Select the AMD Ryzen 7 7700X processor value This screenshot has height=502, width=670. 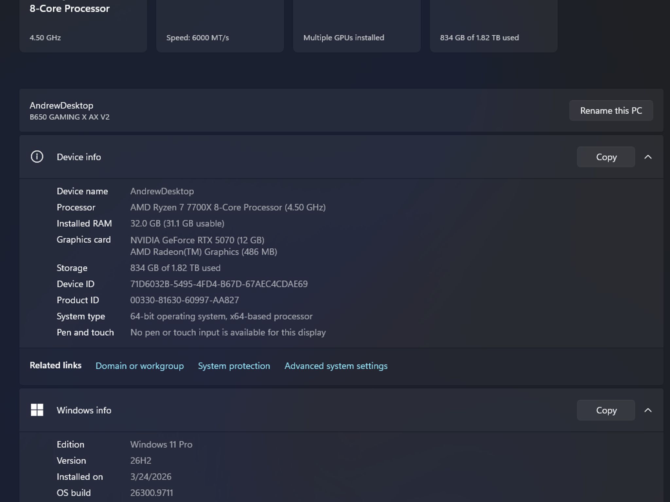click(x=228, y=207)
